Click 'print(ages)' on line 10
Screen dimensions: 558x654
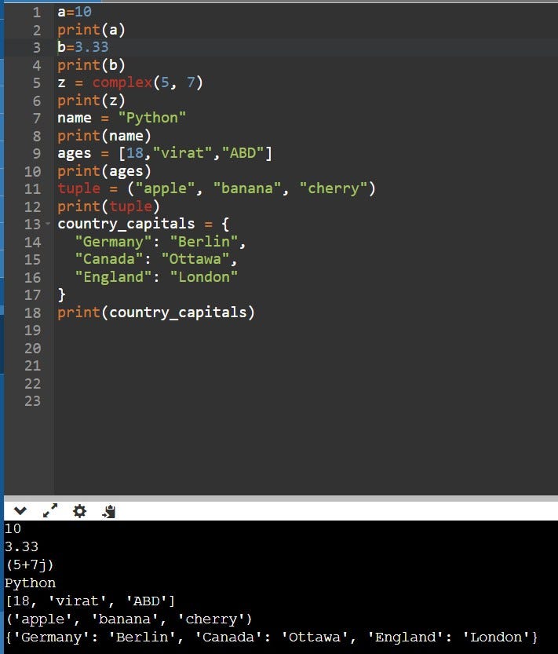104,171
